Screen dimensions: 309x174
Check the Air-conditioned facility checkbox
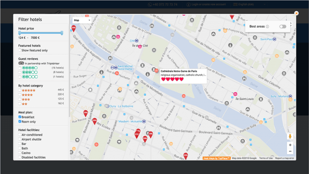click(x=20, y=134)
